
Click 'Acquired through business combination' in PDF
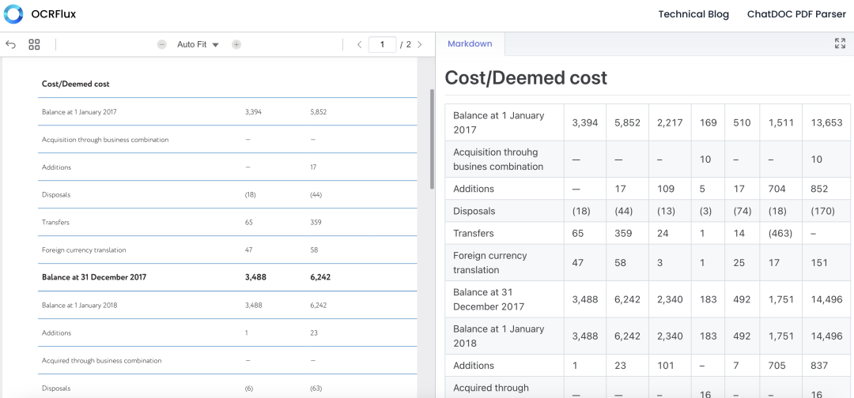click(x=101, y=360)
